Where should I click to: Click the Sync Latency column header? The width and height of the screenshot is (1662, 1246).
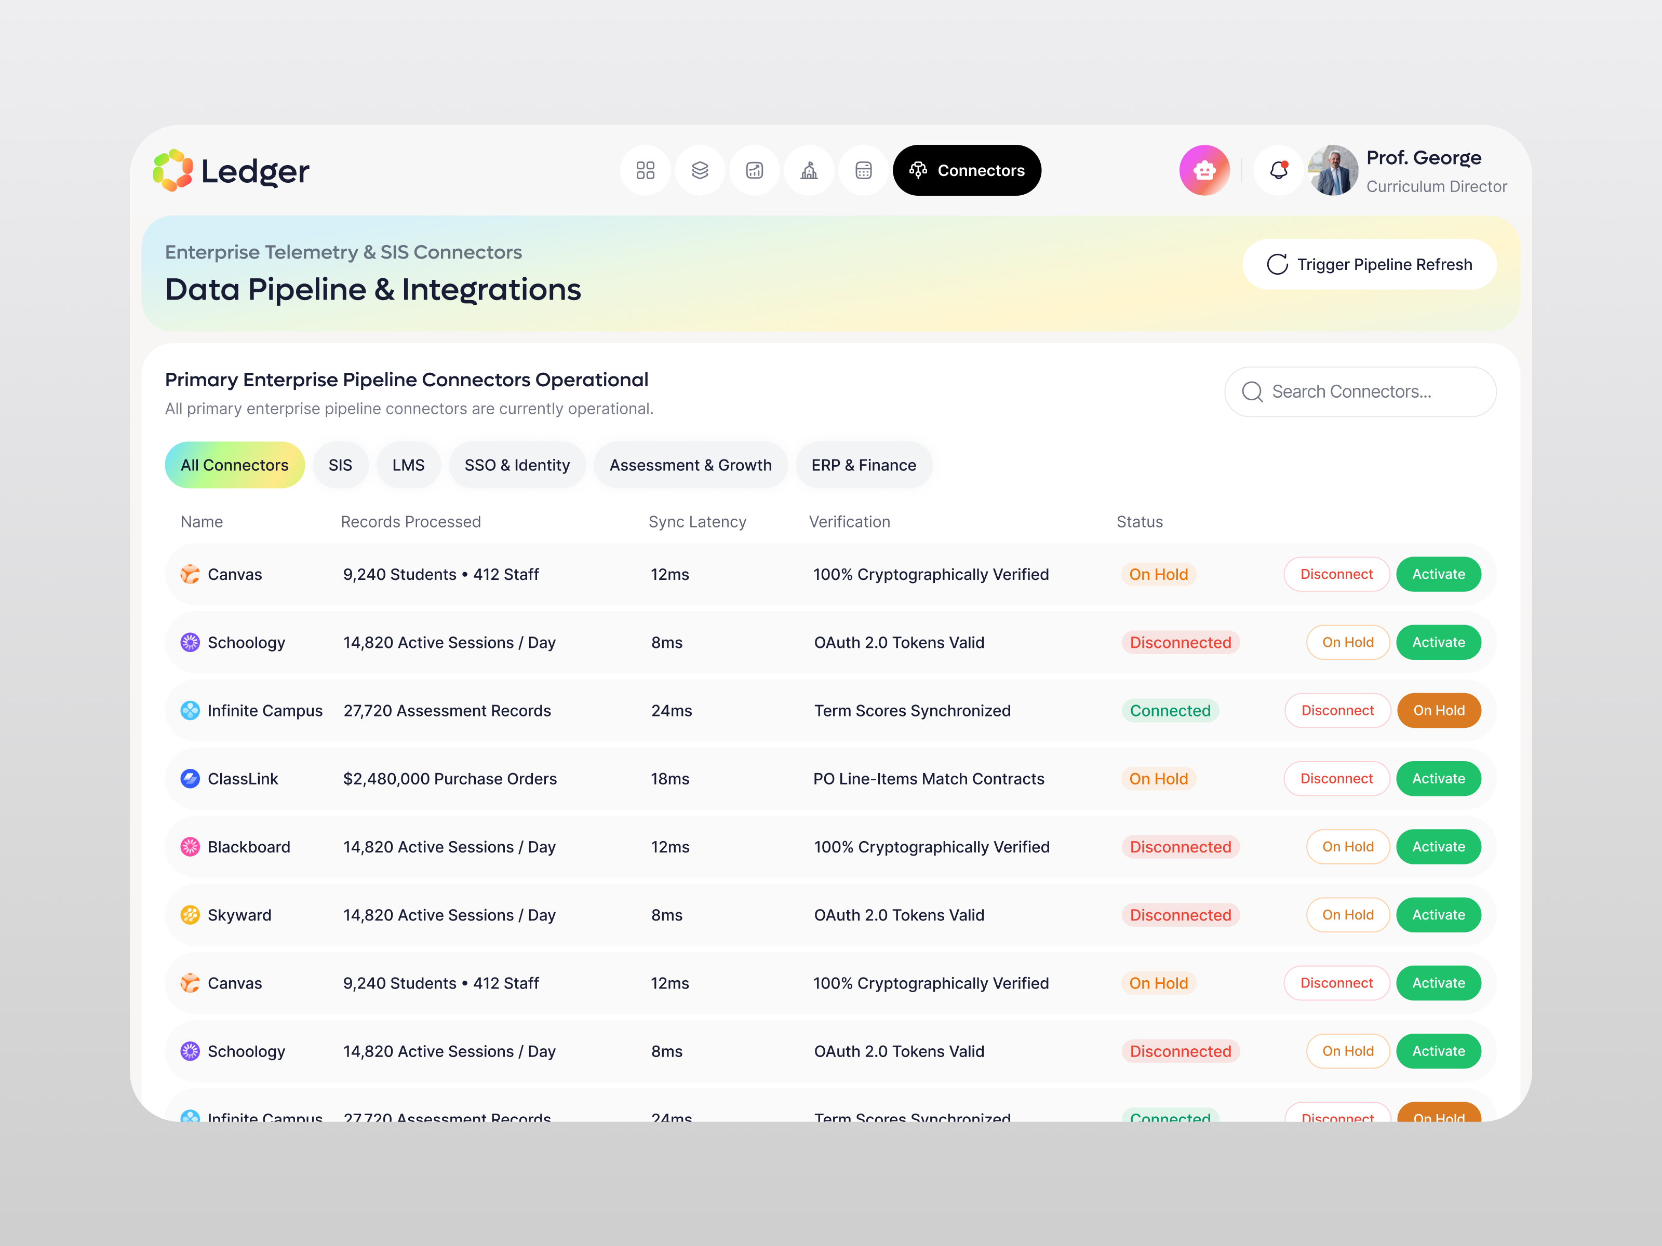[x=696, y=522]
